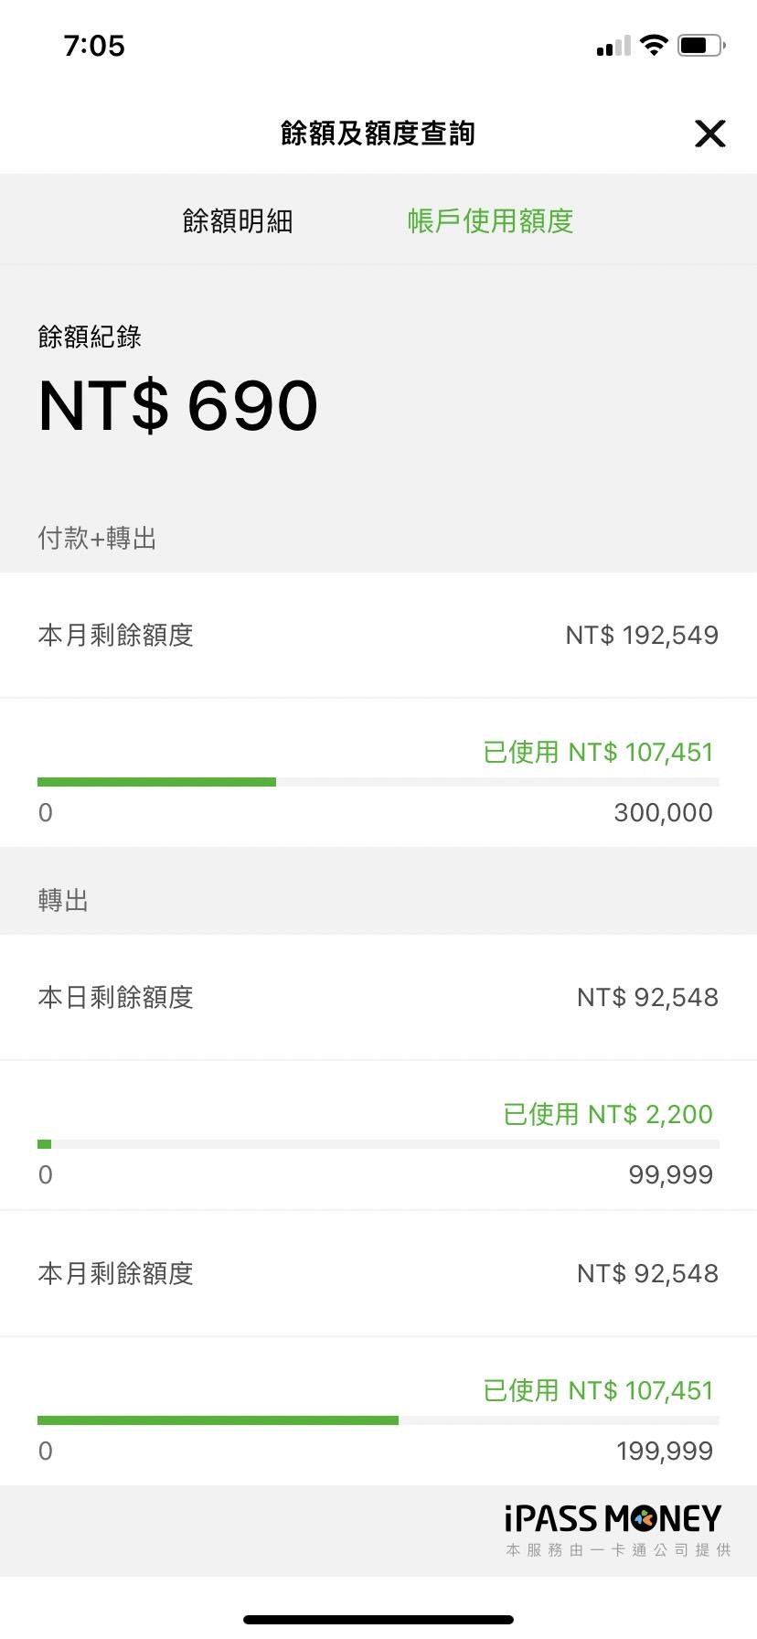
Task: Tap the home indicator bar
Action: (378, 1620)
